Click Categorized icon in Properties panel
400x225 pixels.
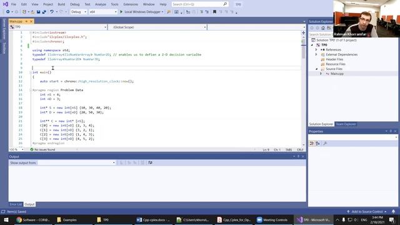312,144
